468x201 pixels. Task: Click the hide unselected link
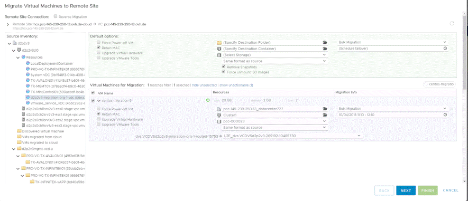204,85
